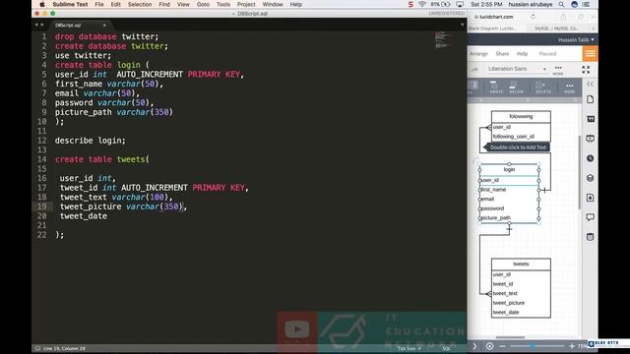
Task: Open the macOS Notification Center icon
Action: click(587, 4)
